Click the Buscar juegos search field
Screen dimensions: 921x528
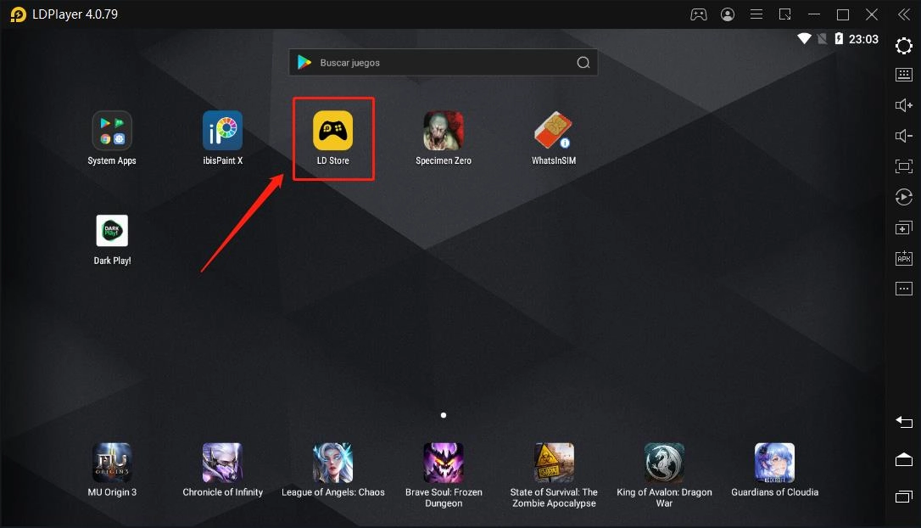click(444, 62)
